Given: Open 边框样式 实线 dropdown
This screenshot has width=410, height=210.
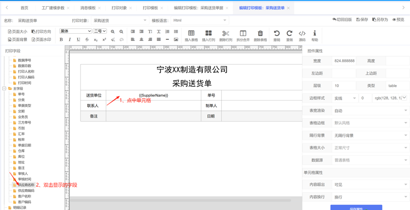Looking at the screenshot, I should [345, 98].
